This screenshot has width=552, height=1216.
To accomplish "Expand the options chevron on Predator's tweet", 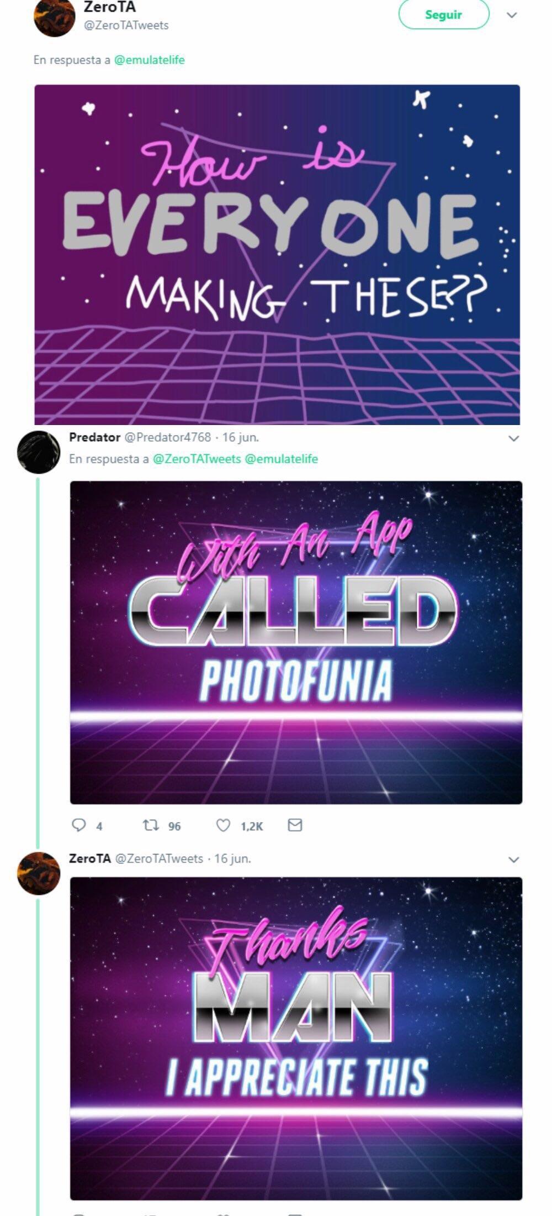I will click(513, 439).
